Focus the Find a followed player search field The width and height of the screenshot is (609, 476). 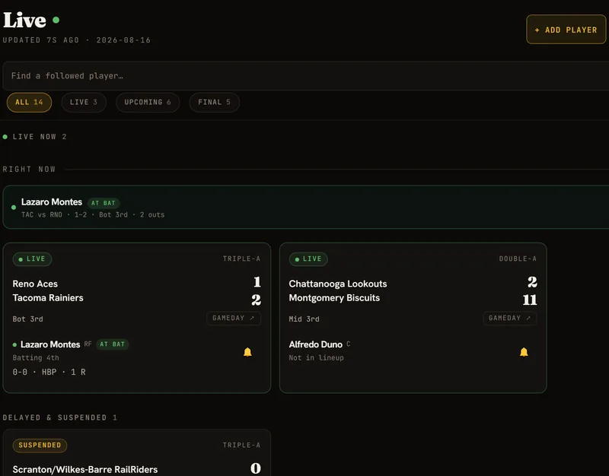tap(306, 75)
